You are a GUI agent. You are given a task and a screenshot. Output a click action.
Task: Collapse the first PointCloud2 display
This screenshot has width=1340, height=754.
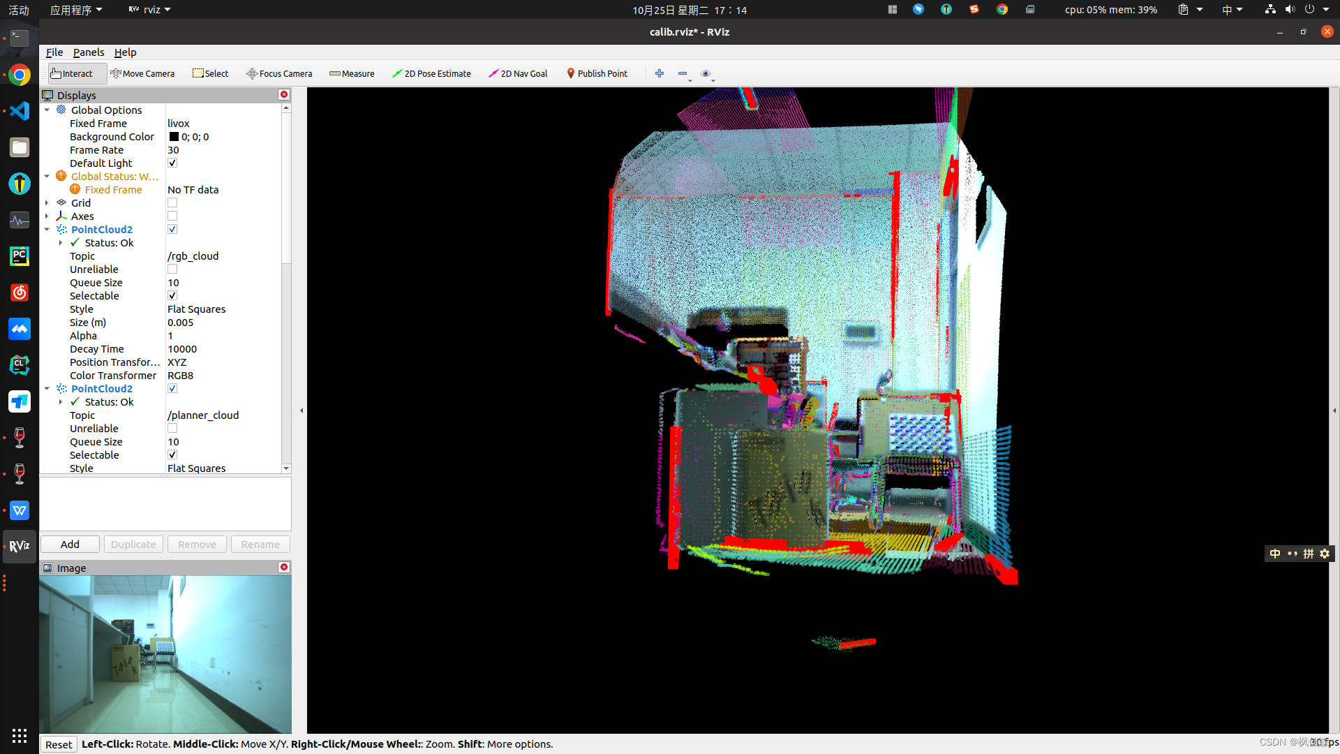tap(47, 230)
